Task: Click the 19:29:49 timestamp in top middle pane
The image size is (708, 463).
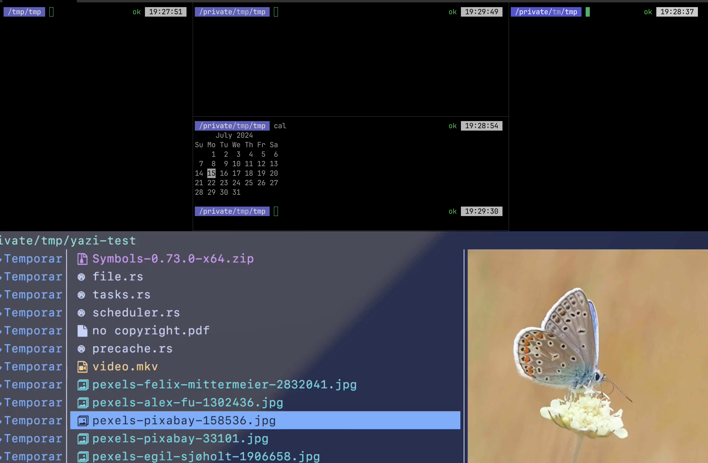Action: tap(481, 12)
